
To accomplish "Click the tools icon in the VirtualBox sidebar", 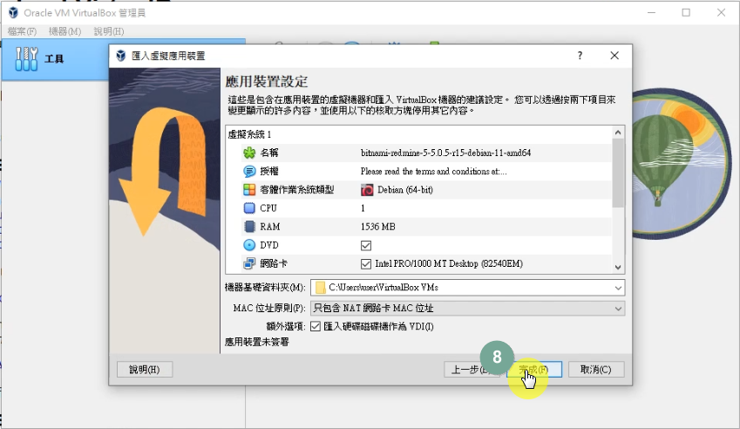I will (26, 59).
